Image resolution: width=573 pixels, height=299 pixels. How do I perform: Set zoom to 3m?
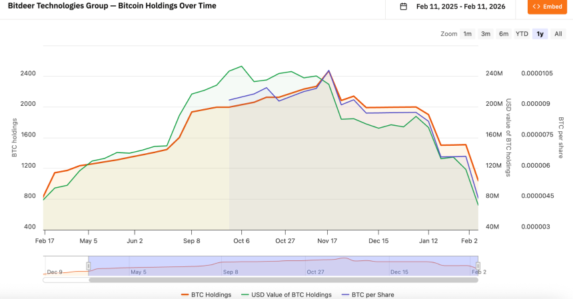[x=486, y=34]
